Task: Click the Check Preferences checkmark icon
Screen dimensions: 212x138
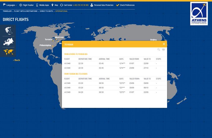Action: click(x=118, y=5)
